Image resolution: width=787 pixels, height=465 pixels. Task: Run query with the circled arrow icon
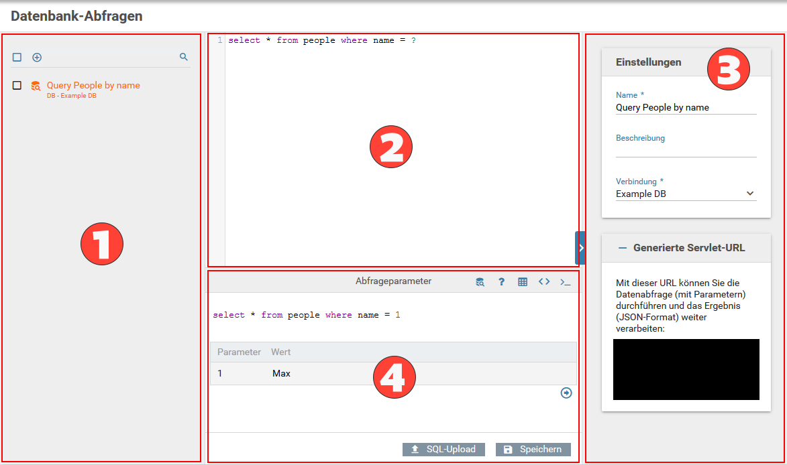[566, 393]
